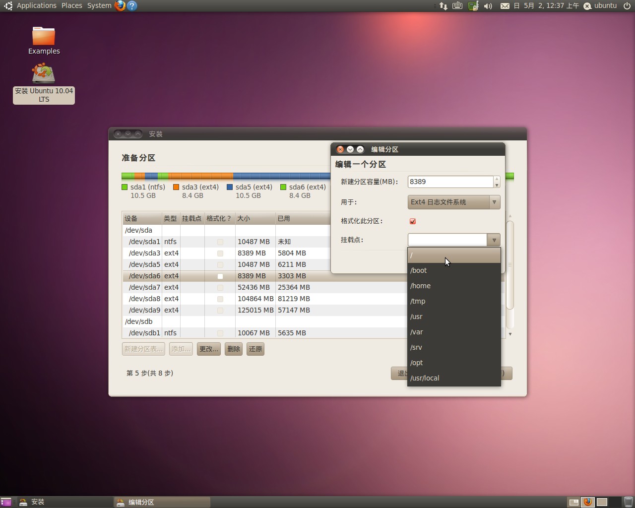Viewport: 635px width, 508px height.
Task: Click the show desktop icon in bottom panel
Action: pyautogui.click(x=6, y=502)
